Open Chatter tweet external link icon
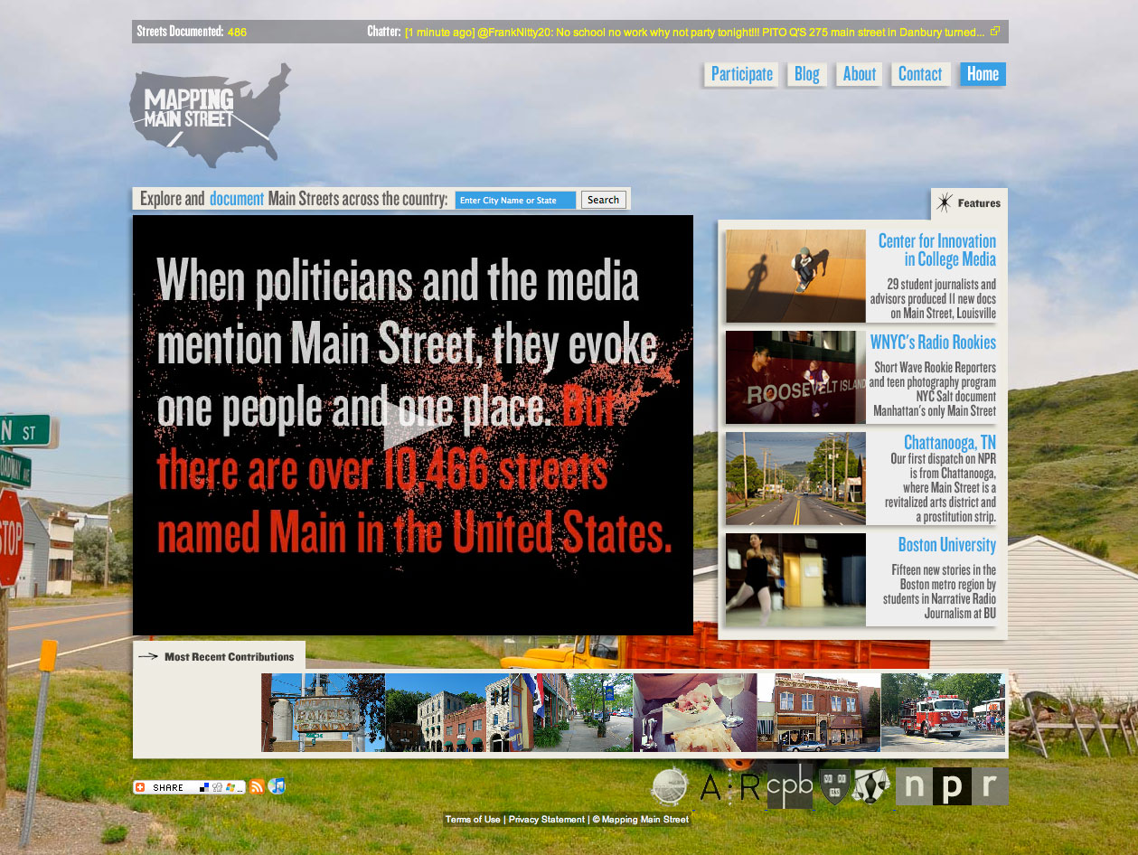The width and height of the screenshot is (1138, 855). point(995,32)
